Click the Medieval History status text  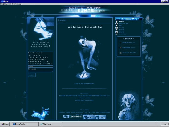click(x=129, y=53)
